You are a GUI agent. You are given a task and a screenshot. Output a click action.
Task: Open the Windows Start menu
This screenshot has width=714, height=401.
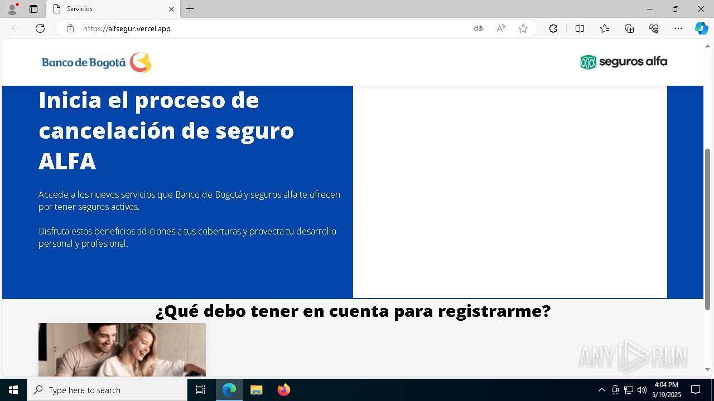click(x=13, y=390)
